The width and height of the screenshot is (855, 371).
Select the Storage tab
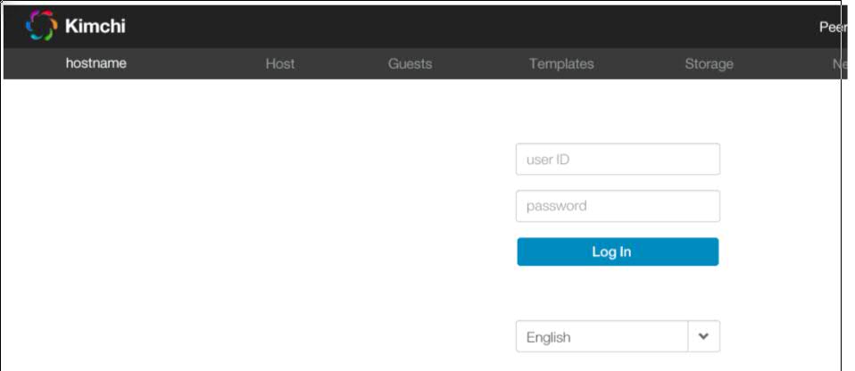click(x=709, y=63)
